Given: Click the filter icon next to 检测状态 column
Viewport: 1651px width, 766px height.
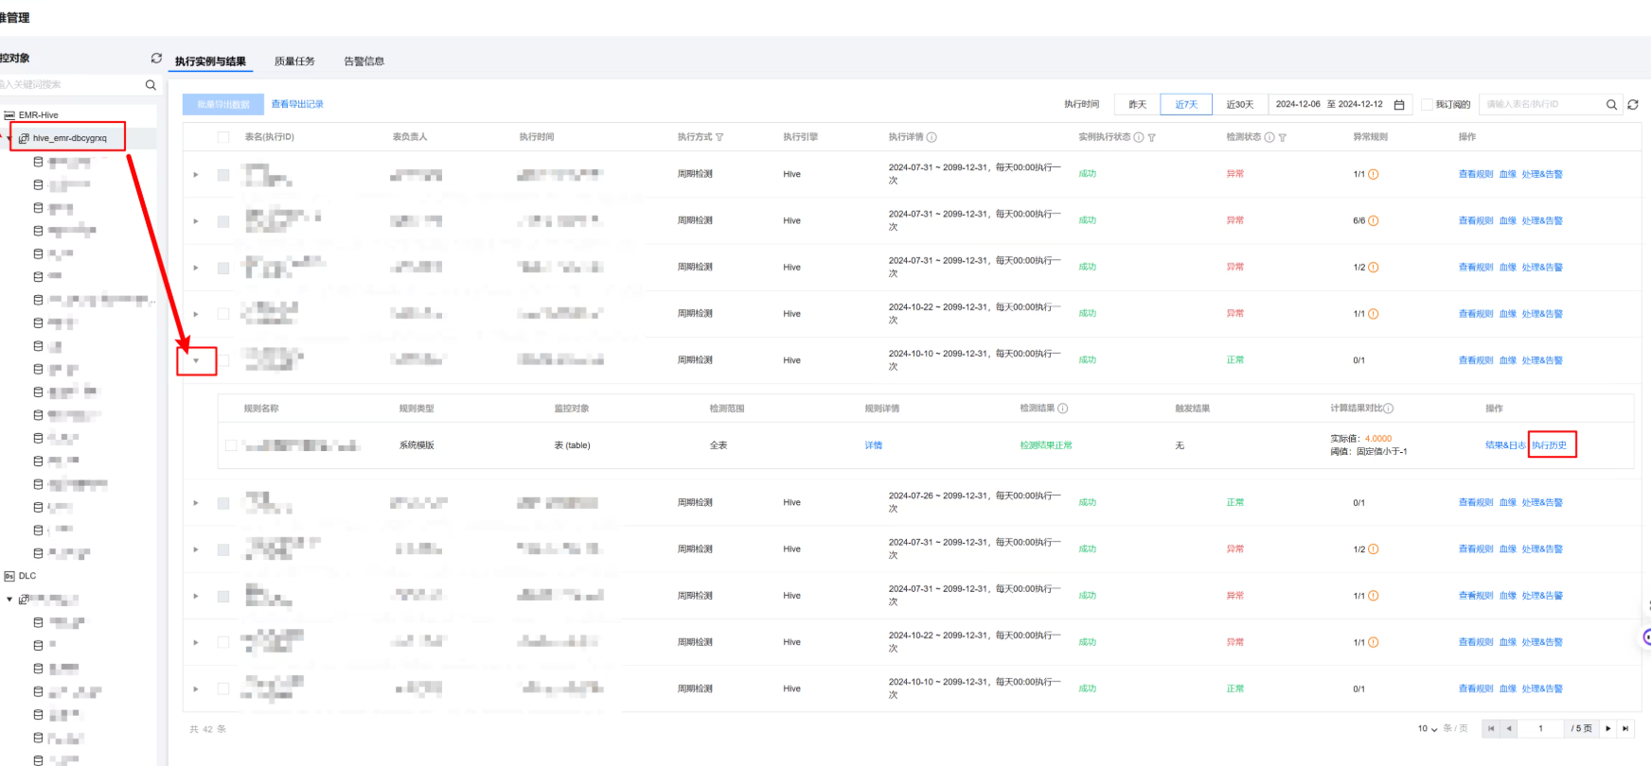Looking at the screenshot, I should [x=1283, y=138].
